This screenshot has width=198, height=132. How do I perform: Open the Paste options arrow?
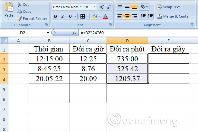(9, 19)
